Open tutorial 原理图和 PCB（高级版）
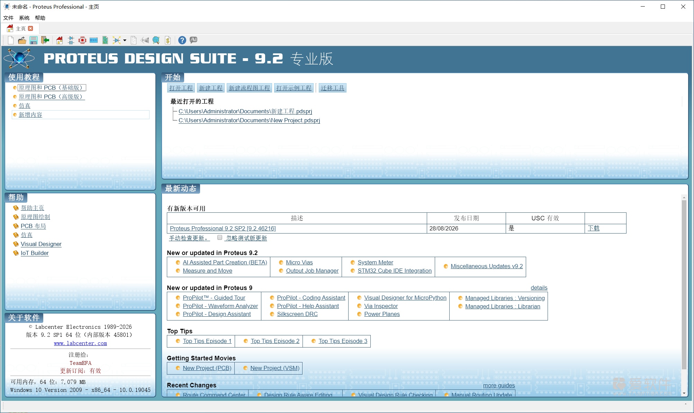This screenshot has width=694, height=413. click(52, 97)
